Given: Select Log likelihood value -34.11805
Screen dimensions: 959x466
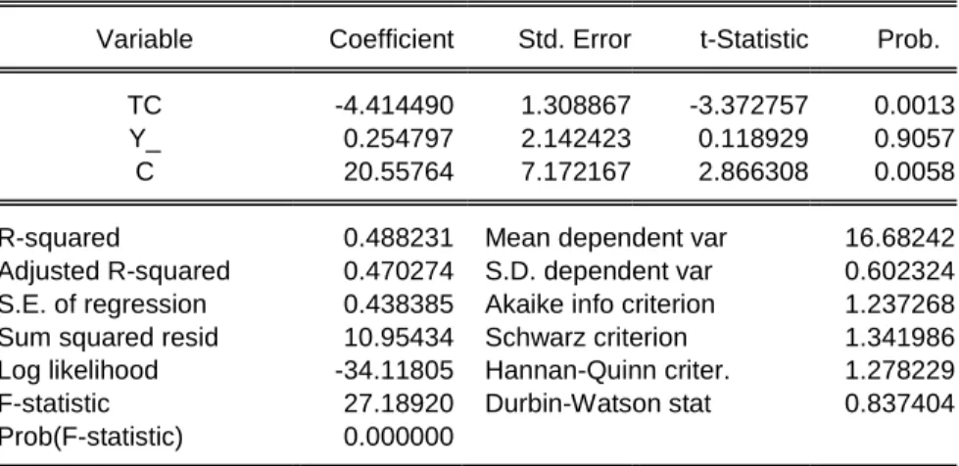Looking at the screenshot, I should (x=395, y=370).
